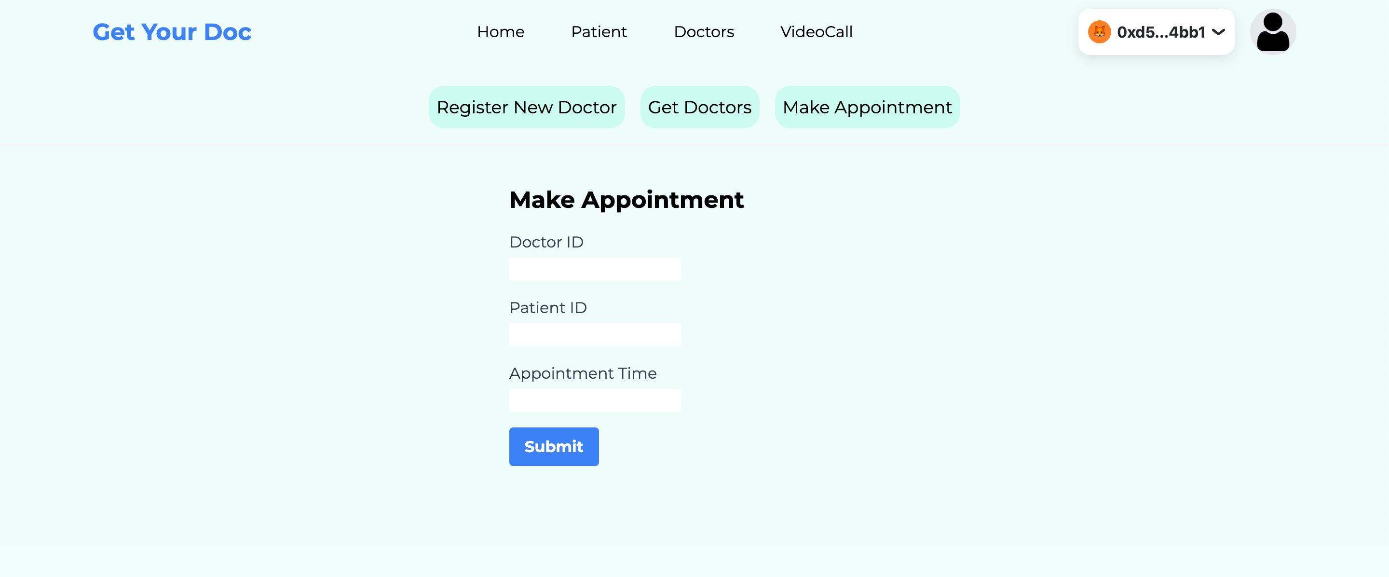Click the Get Doctors button

[x=700, y=106]
